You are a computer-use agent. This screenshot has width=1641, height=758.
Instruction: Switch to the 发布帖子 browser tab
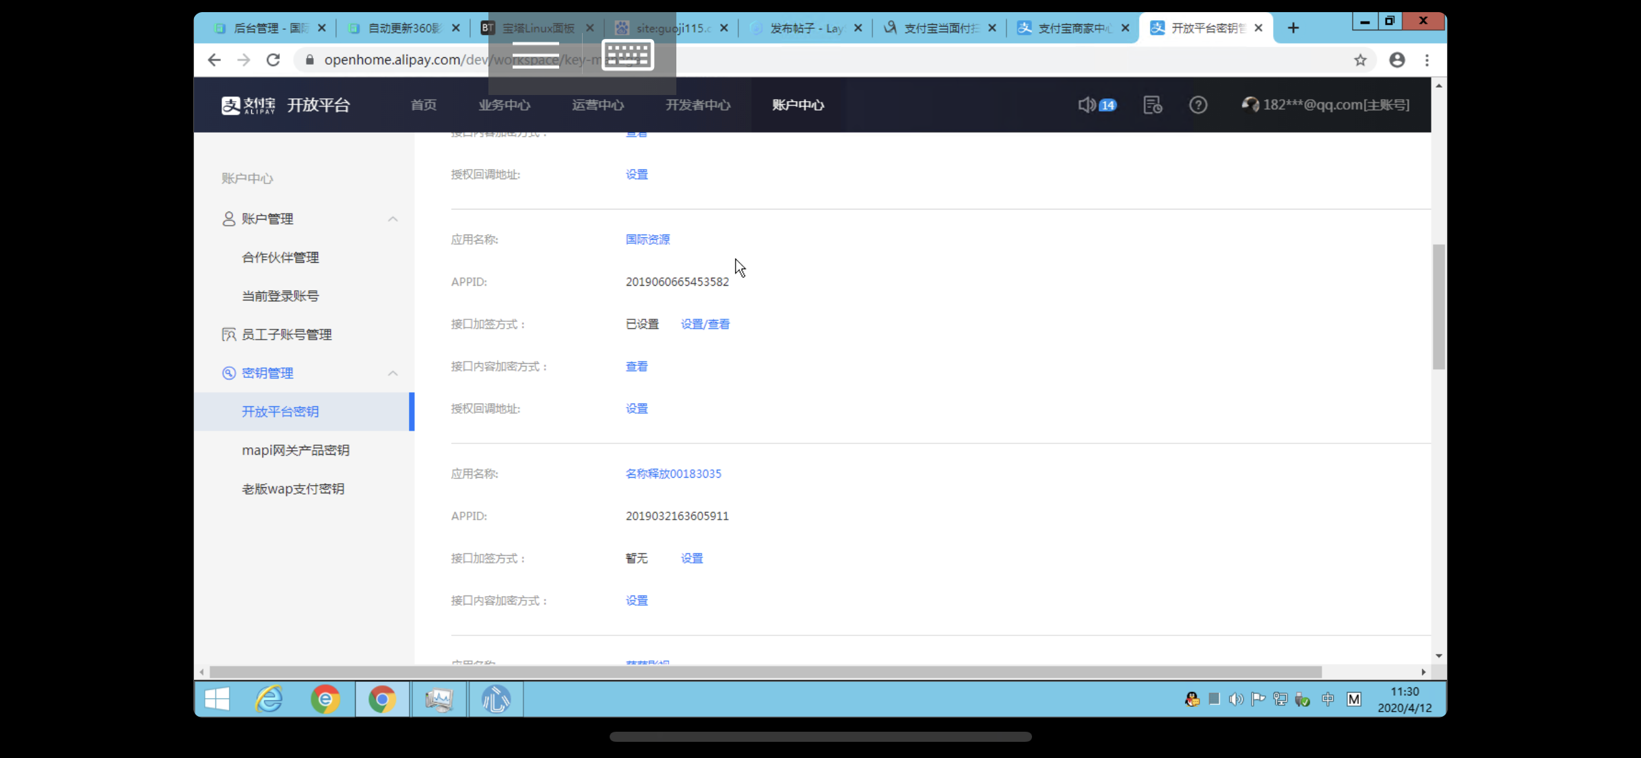point(806,28)
